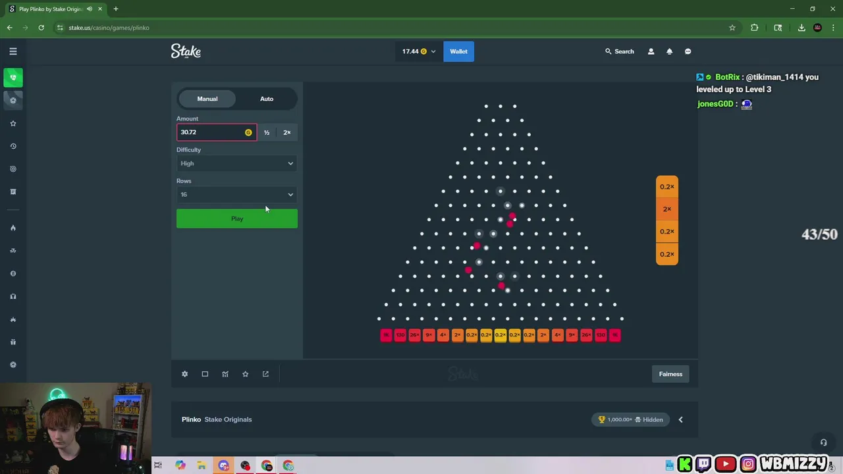This screenshot has width=843, height=474.
Task: Favorite Plinko with the star icon below game
Action: (245, 374)
